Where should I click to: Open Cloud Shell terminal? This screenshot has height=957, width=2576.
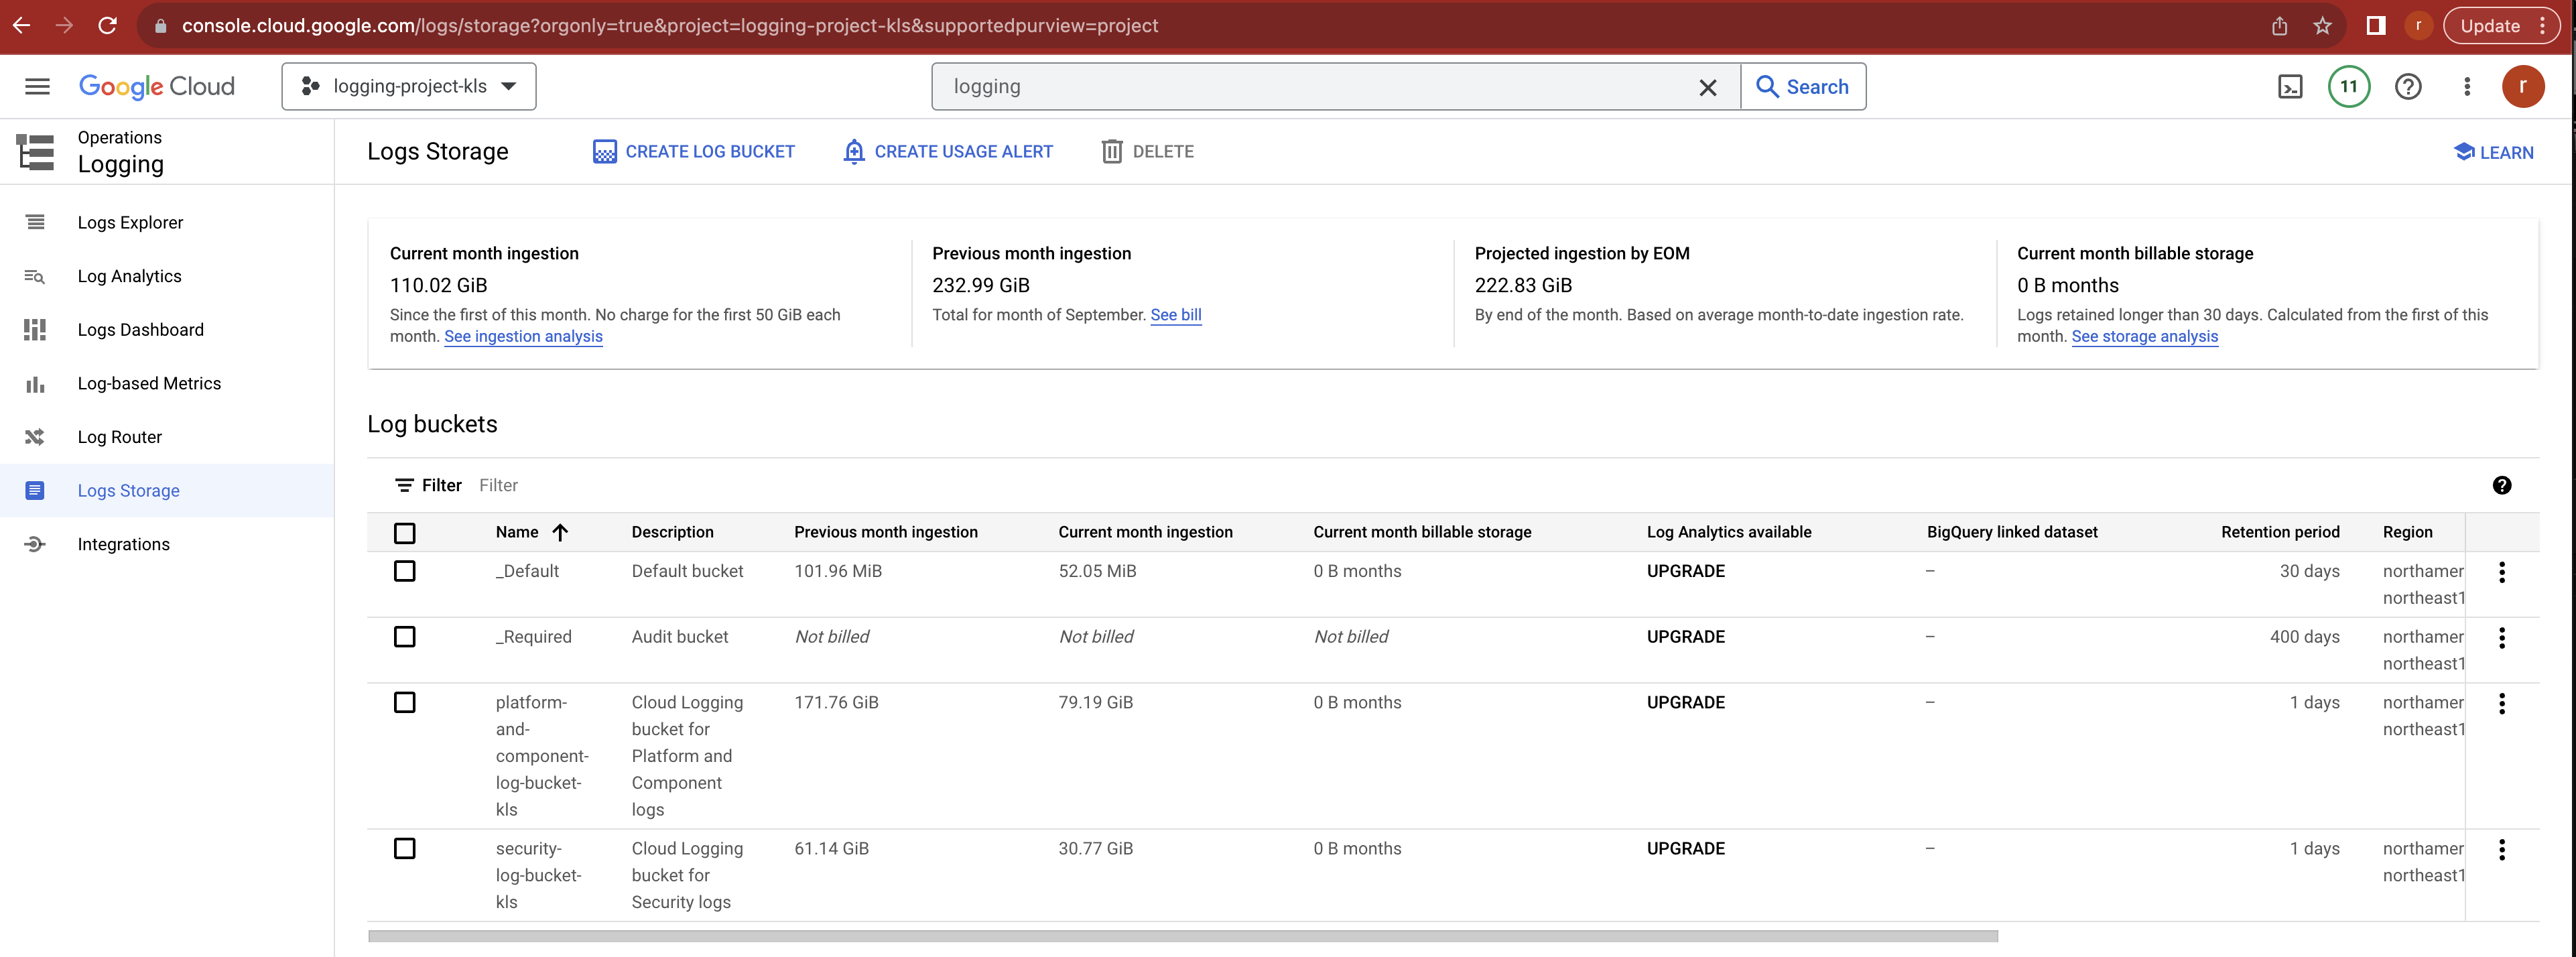[2290, 86]
